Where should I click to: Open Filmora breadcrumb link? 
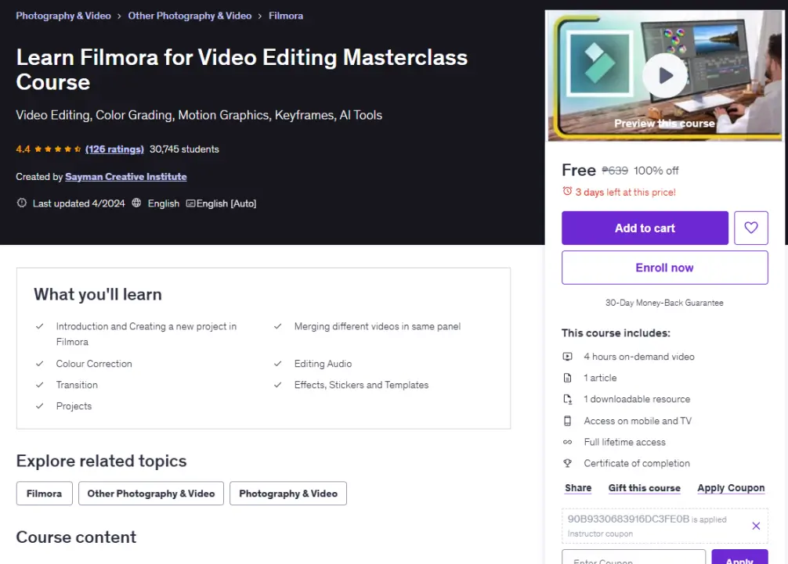(x=286, y=16)
